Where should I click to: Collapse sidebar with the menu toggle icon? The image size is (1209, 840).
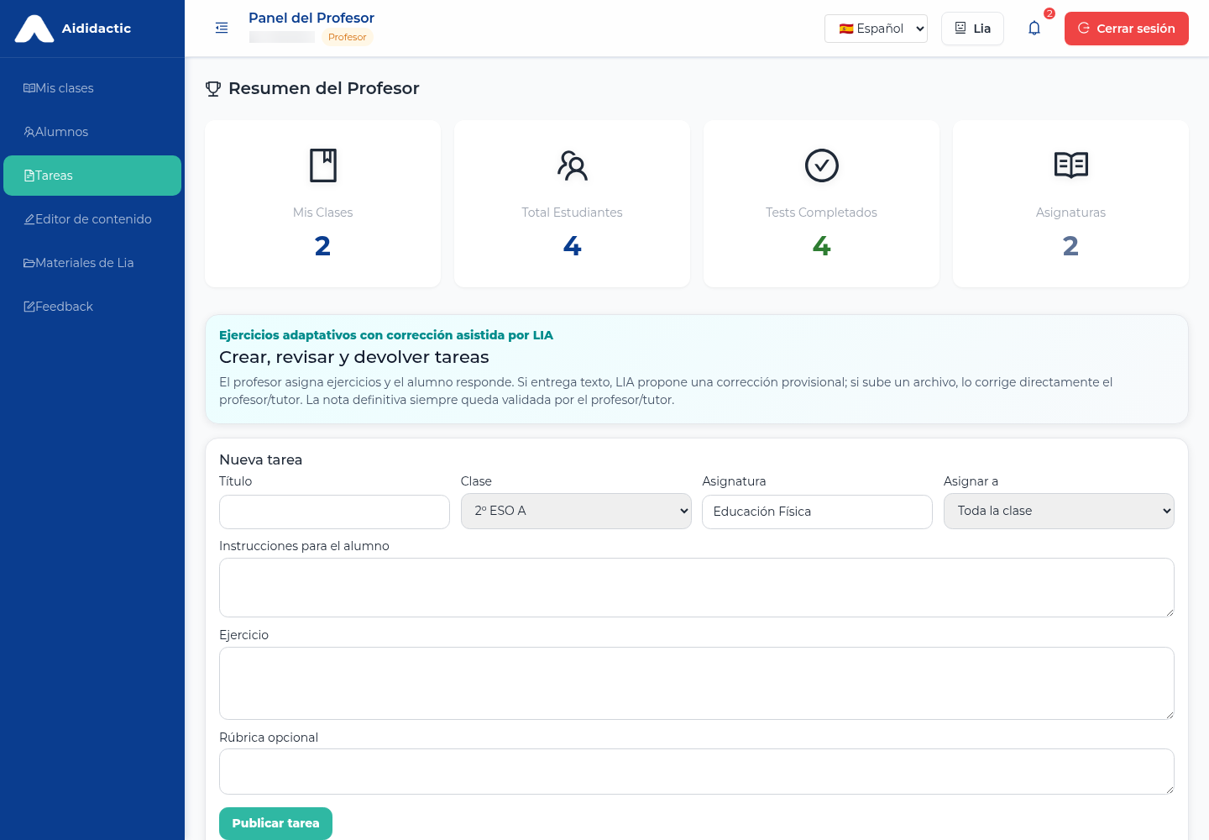[222, 28]
